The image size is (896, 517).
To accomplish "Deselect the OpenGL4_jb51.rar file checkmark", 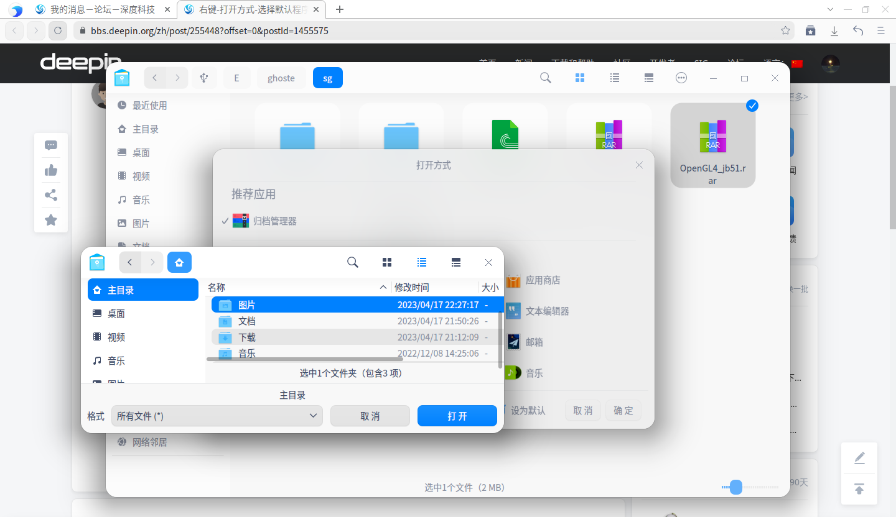I will point(752,106).
